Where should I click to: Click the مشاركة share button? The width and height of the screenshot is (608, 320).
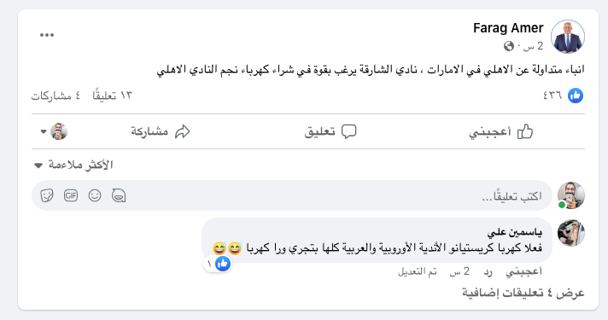coord(161,131)
